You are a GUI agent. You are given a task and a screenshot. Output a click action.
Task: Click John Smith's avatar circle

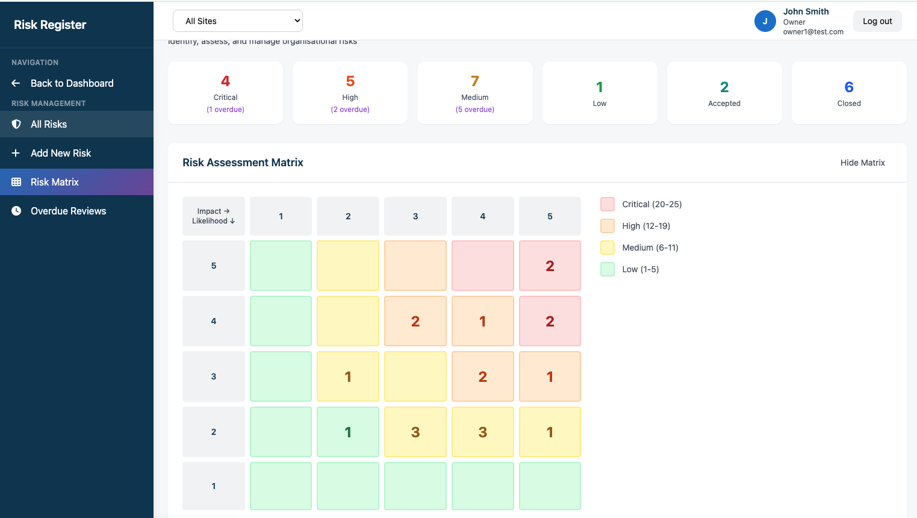coord(765,21)
